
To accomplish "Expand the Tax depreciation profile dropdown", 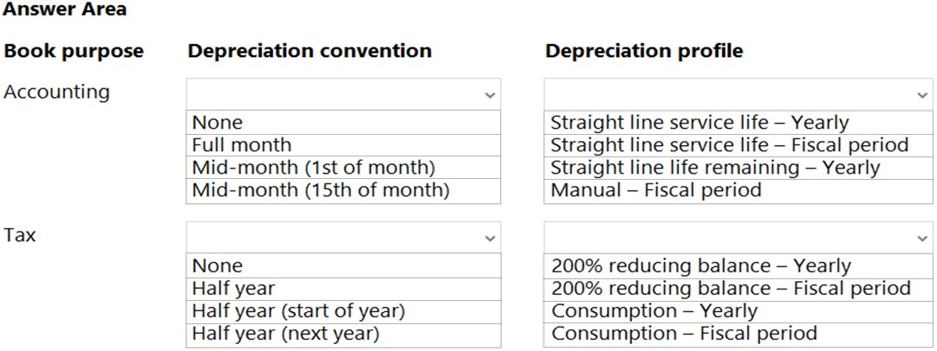I will [738, 237].
